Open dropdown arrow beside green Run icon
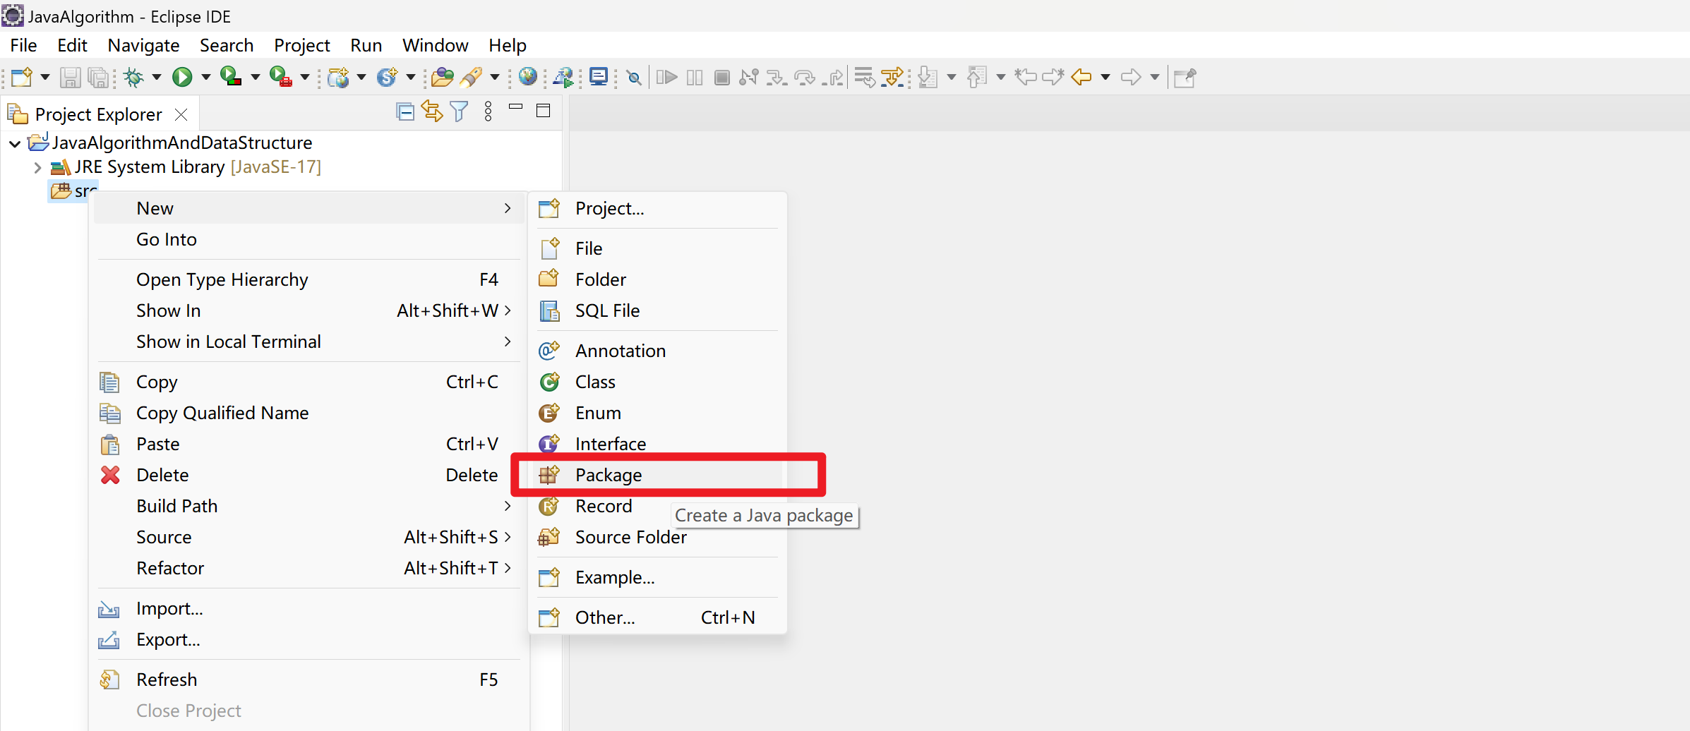Viewport: 1690px width, 731px height. coord(206,77)
